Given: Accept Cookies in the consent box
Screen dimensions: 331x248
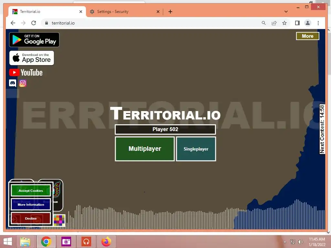Looking at the screenshot, I should (x=31, y=191).
